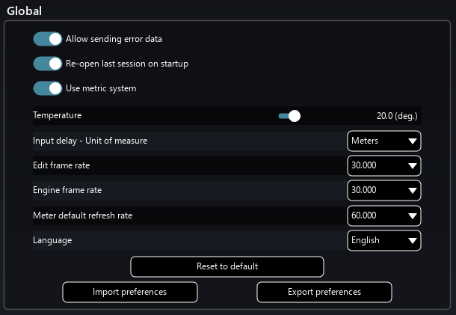Click the Temperature slider handle

pyautogui.click(x=295, y=116)
